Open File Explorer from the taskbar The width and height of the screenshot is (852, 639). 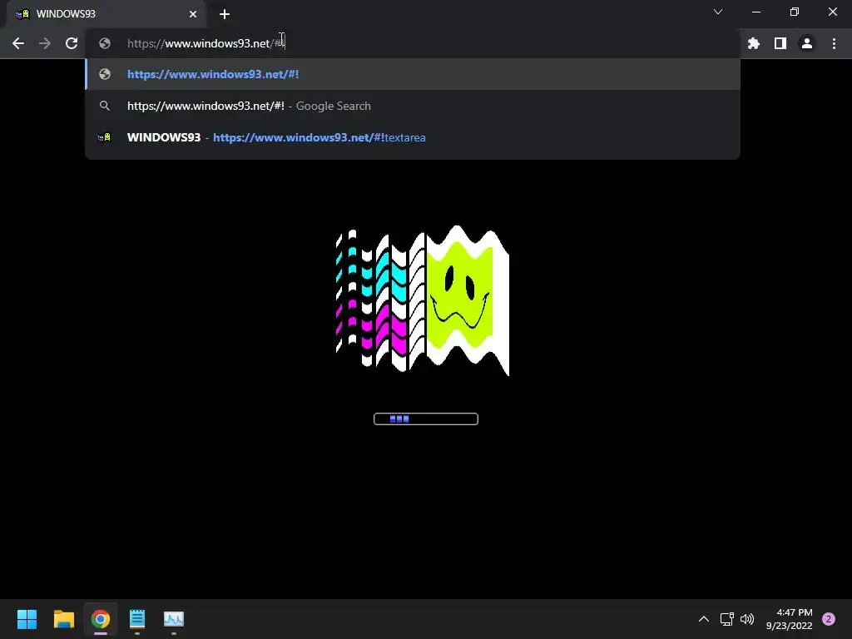click(63, 619)
